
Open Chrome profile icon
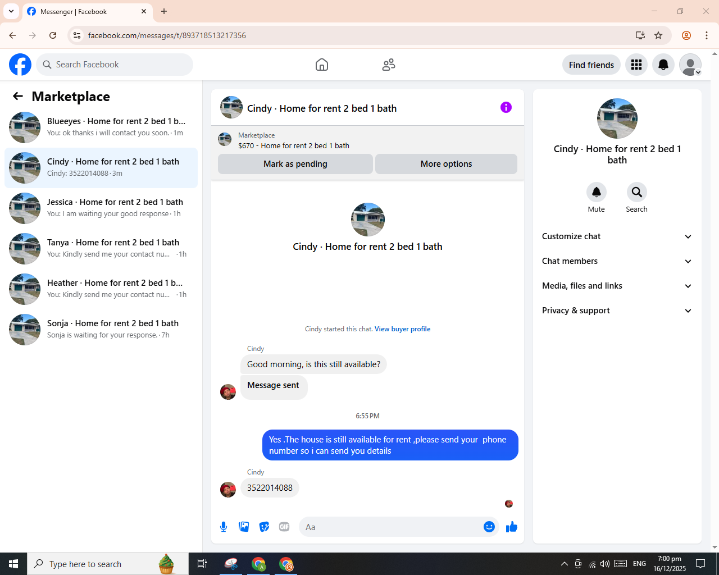tap(686, 35)
